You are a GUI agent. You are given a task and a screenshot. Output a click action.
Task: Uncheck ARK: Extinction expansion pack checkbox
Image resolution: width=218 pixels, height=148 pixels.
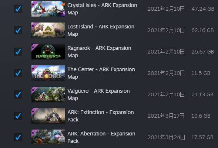pos(18,116)
